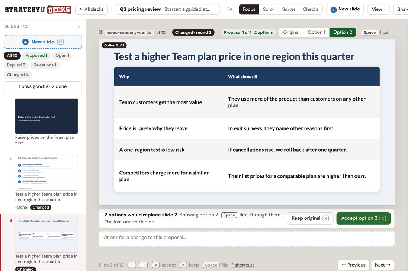
Task: Click the Option 2 of 2 badge
Action: (x=114, y=45)
